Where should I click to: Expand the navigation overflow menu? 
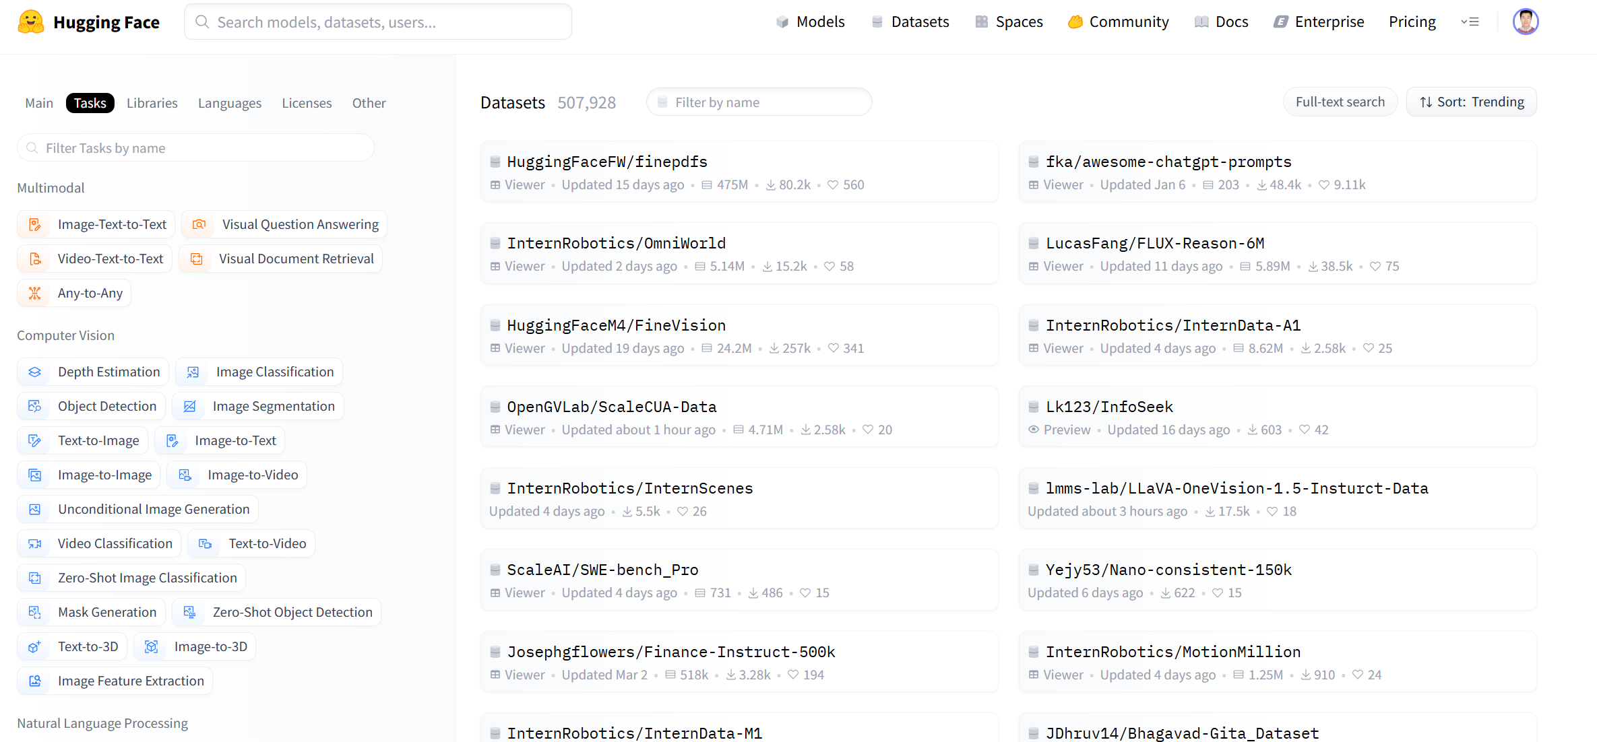1470,22
